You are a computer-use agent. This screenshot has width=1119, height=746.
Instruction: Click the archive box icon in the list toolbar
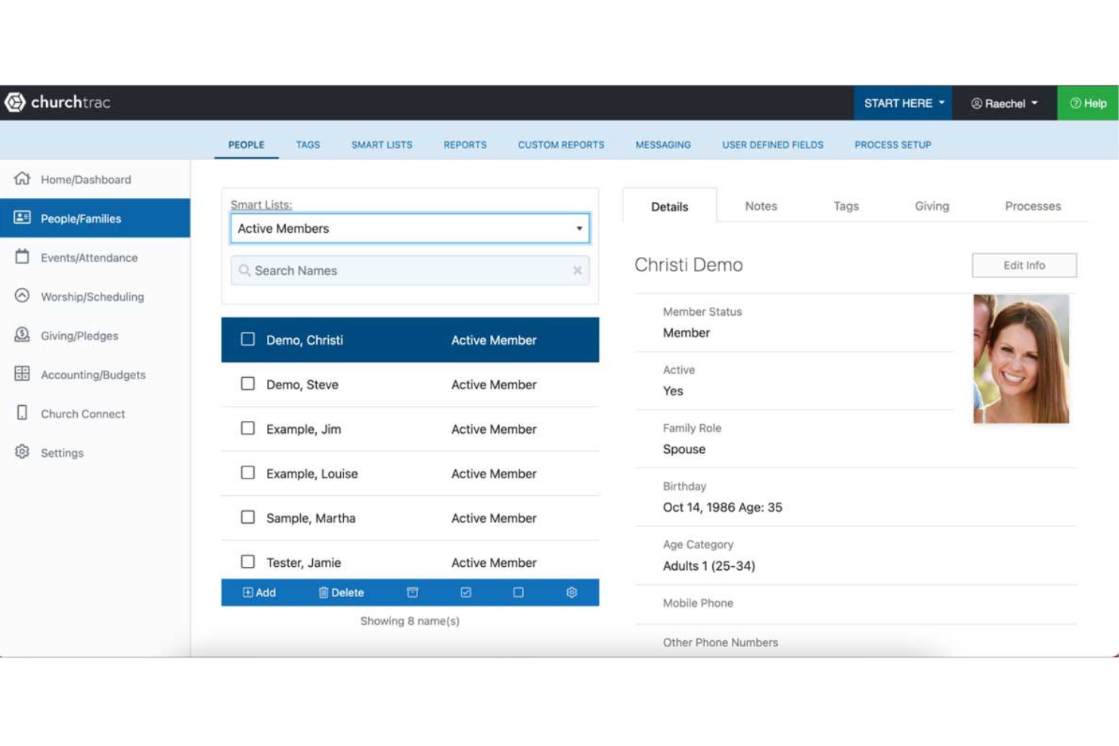click(x=412, y=593)
